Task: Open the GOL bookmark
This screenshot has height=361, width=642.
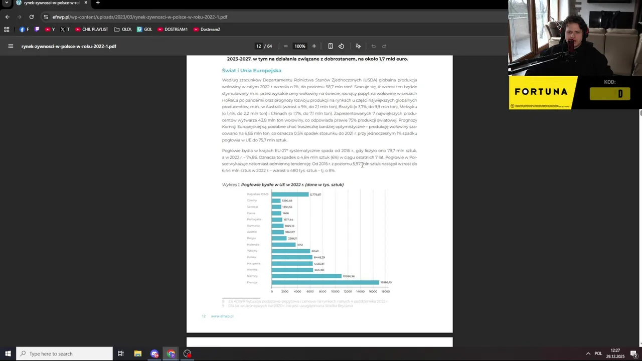Action: click(x=144, y=29)
